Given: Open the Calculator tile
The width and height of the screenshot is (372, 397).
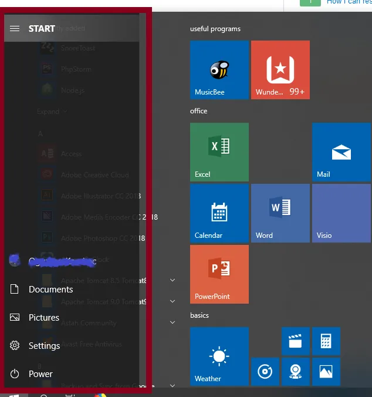Looking at the screenshot, I should point(326,341).
